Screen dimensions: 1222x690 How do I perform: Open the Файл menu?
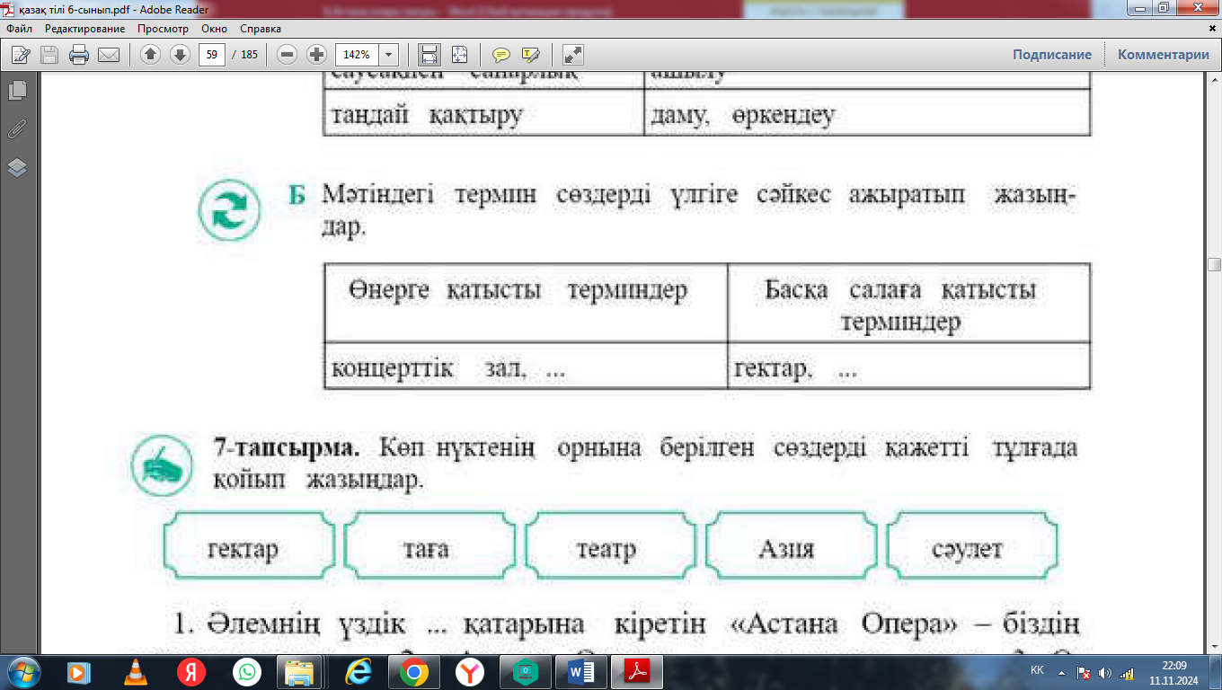[x=19, y=29]
